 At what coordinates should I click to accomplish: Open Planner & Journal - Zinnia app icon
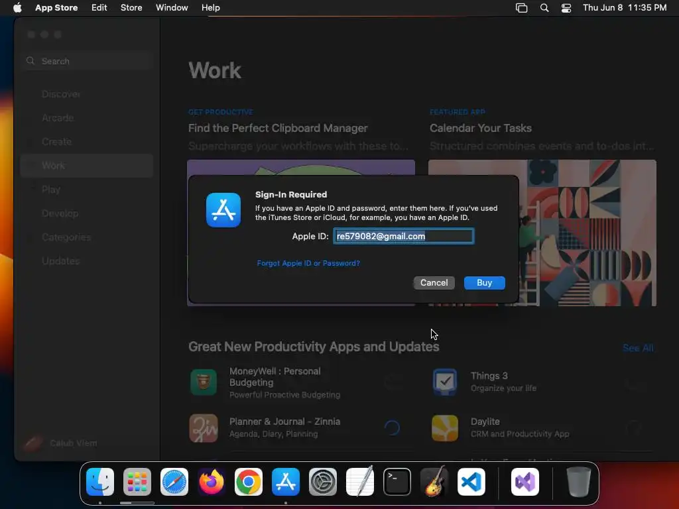tap(204, 428)
